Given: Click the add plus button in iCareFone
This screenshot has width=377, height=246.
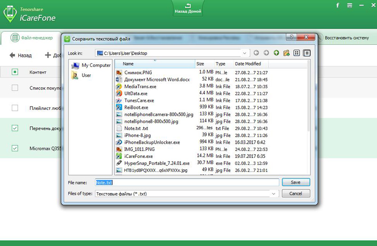Looking at the screenshot, I should (x=48, y=55).
